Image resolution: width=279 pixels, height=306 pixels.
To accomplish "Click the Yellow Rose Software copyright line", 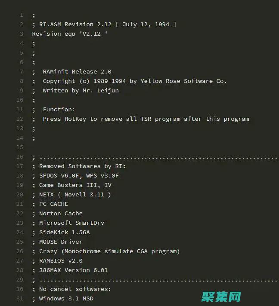I will 134,81.
